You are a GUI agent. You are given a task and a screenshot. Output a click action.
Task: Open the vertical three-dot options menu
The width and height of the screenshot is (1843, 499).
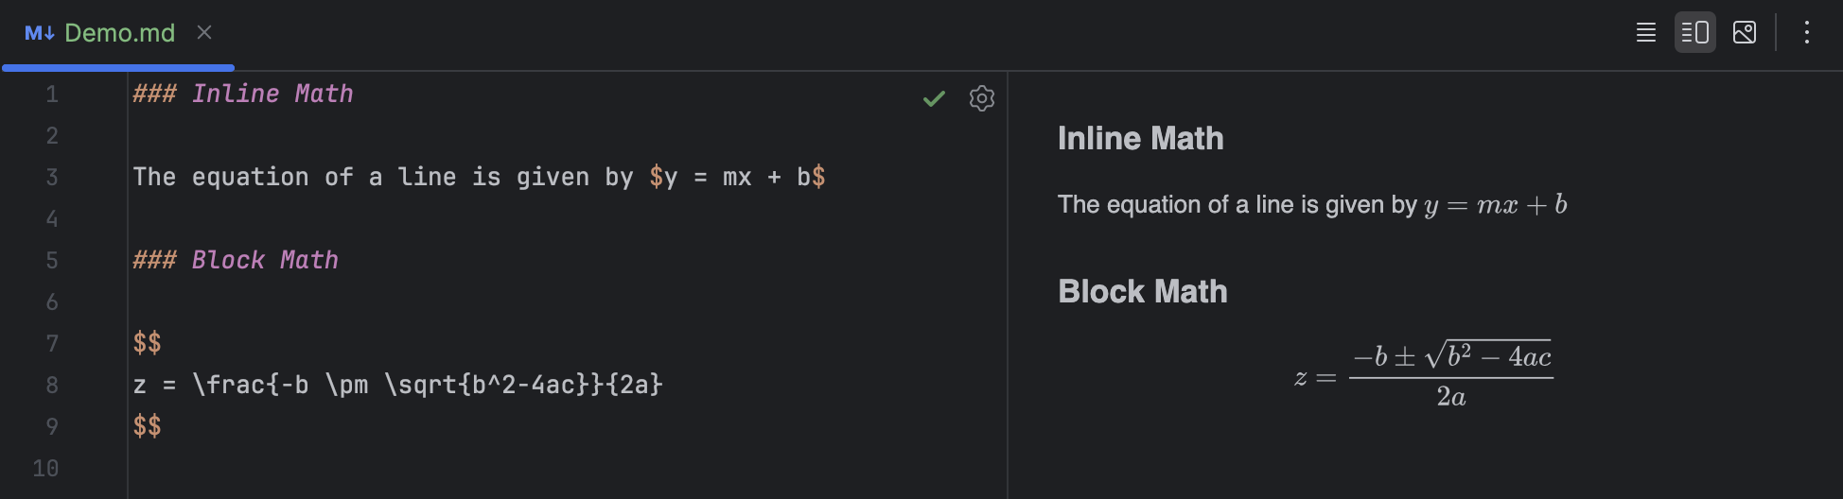click(1806, 33)
